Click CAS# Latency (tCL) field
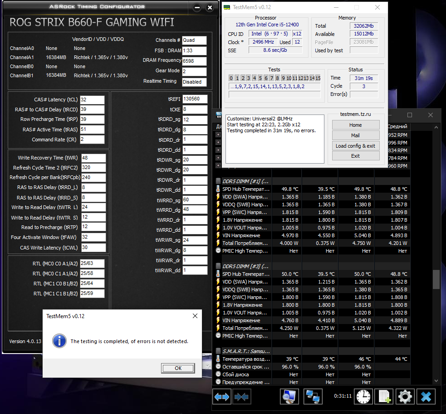446x414 pixels. click(92, 100)
